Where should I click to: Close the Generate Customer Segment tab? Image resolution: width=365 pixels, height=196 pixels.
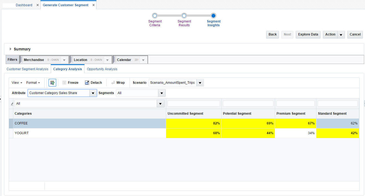[93, 5]
